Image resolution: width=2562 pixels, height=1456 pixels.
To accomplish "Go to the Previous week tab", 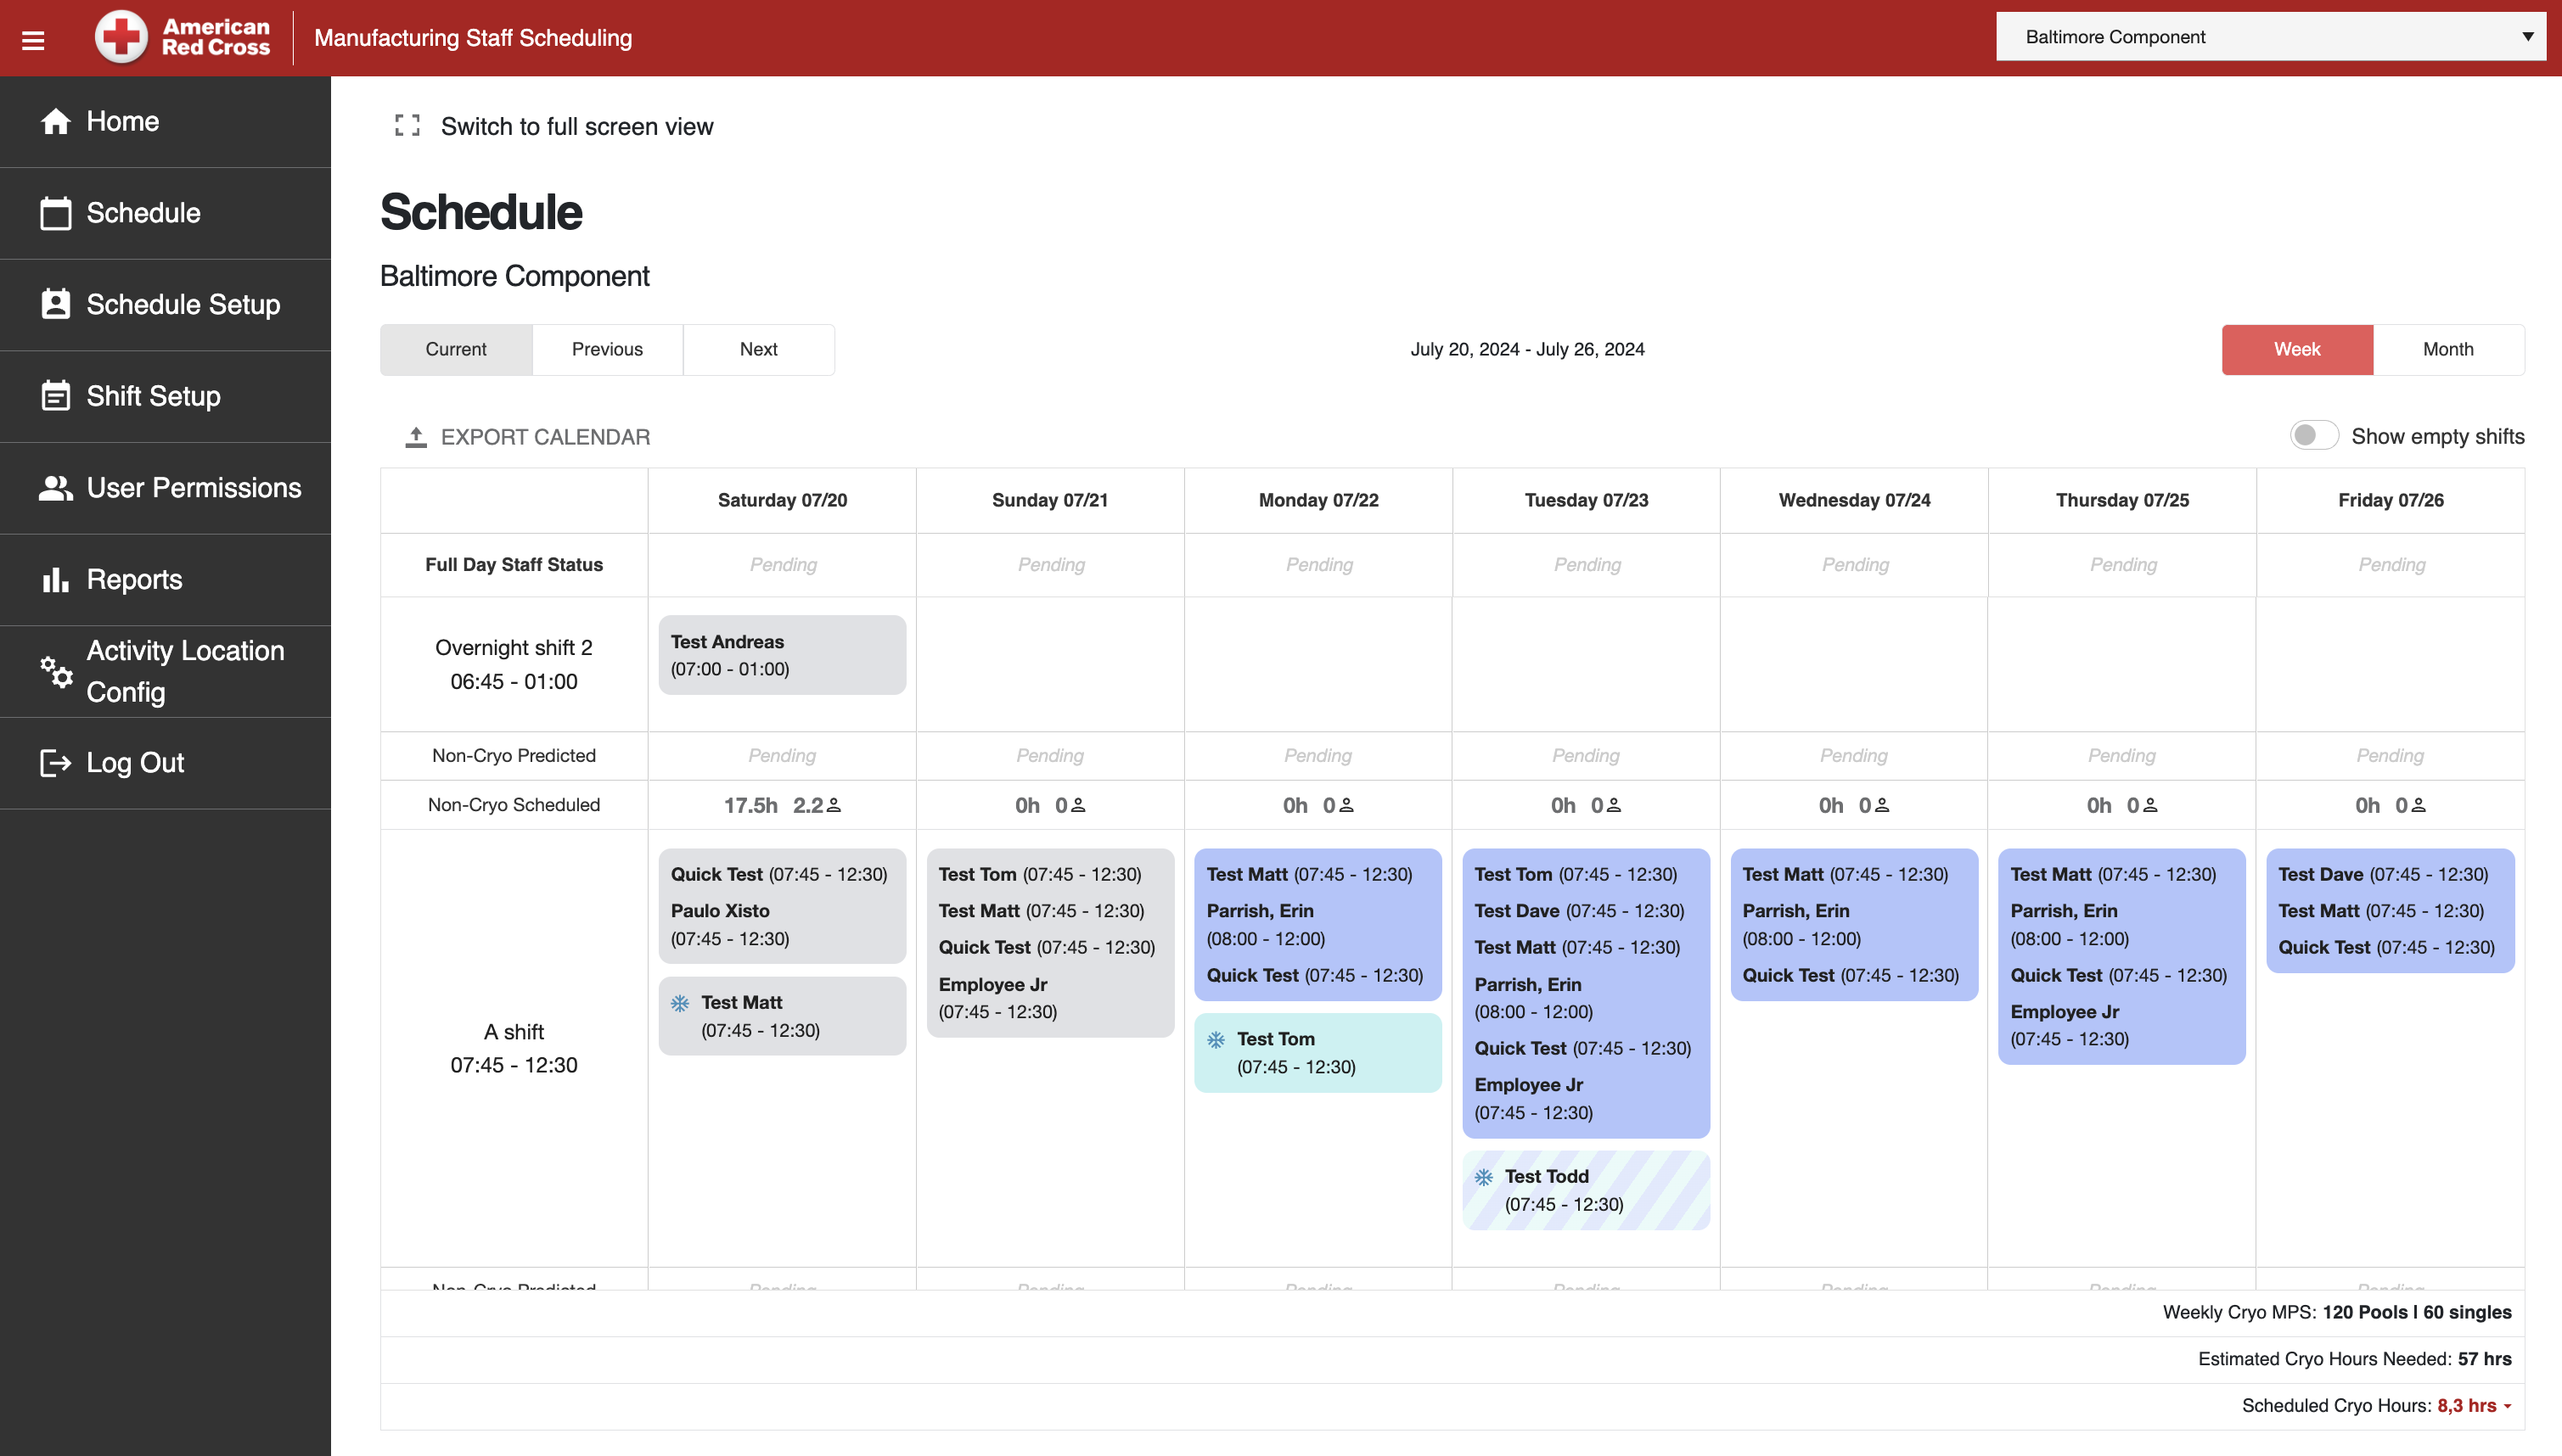I will point(607,349).
